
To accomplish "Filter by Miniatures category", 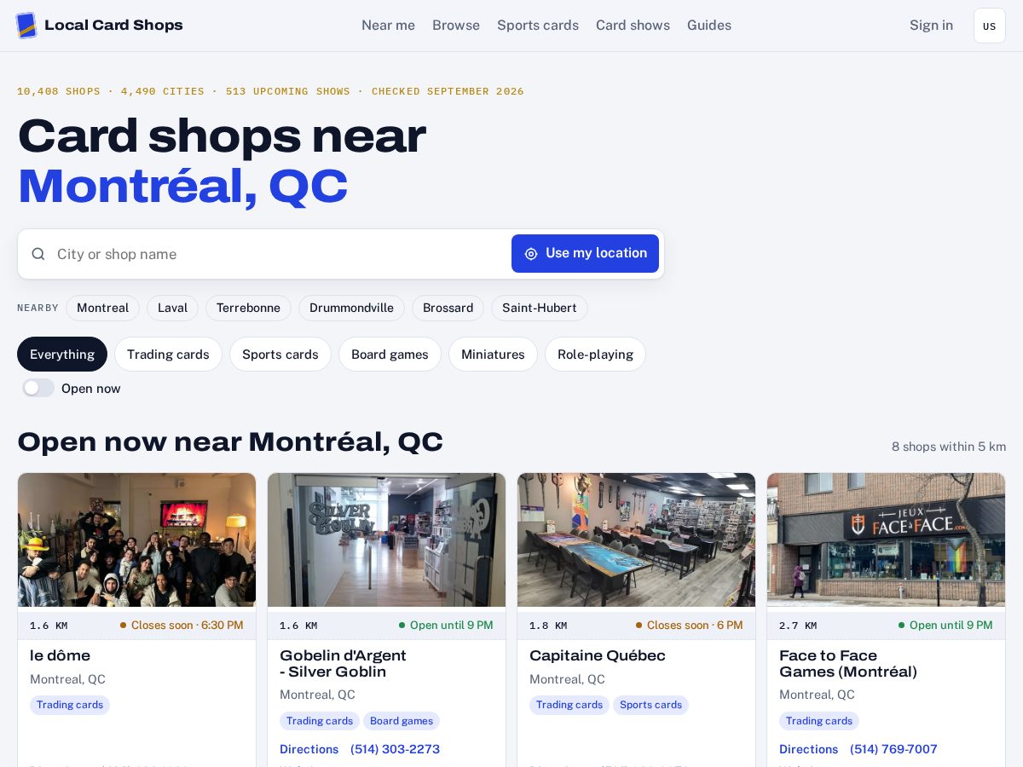I will [493, 354].
